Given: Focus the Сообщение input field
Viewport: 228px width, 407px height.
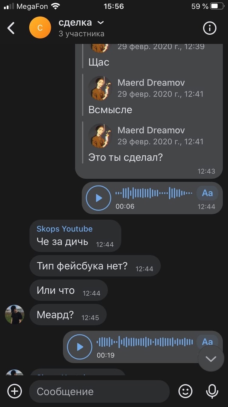Looking at the screenshot, I should (99, 392).
